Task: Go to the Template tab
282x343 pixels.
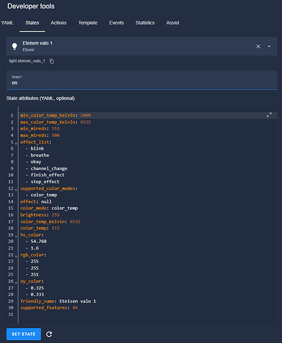Action: point(88,23)
